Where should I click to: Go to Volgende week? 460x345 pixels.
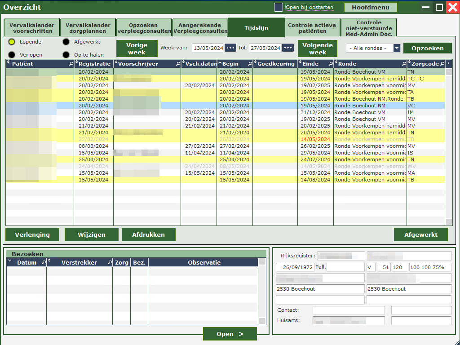tap(317, 49)
